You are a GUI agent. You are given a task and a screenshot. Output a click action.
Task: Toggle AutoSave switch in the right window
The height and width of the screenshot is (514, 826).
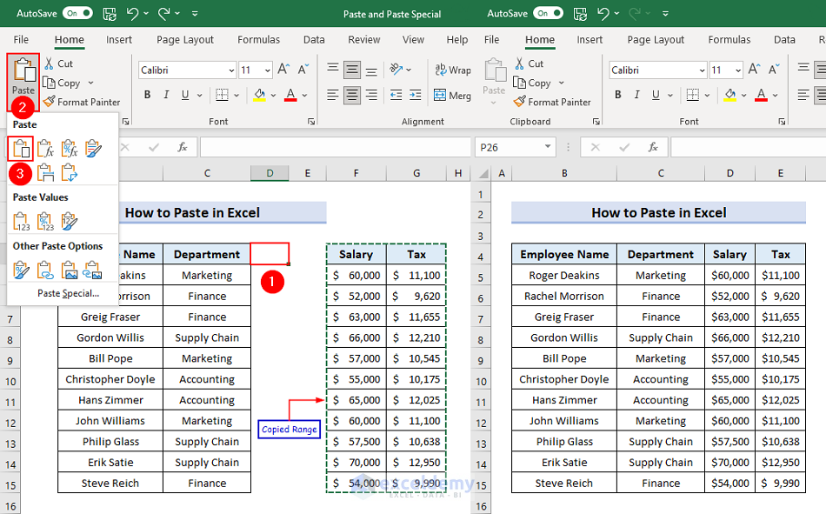click(548, 14)
